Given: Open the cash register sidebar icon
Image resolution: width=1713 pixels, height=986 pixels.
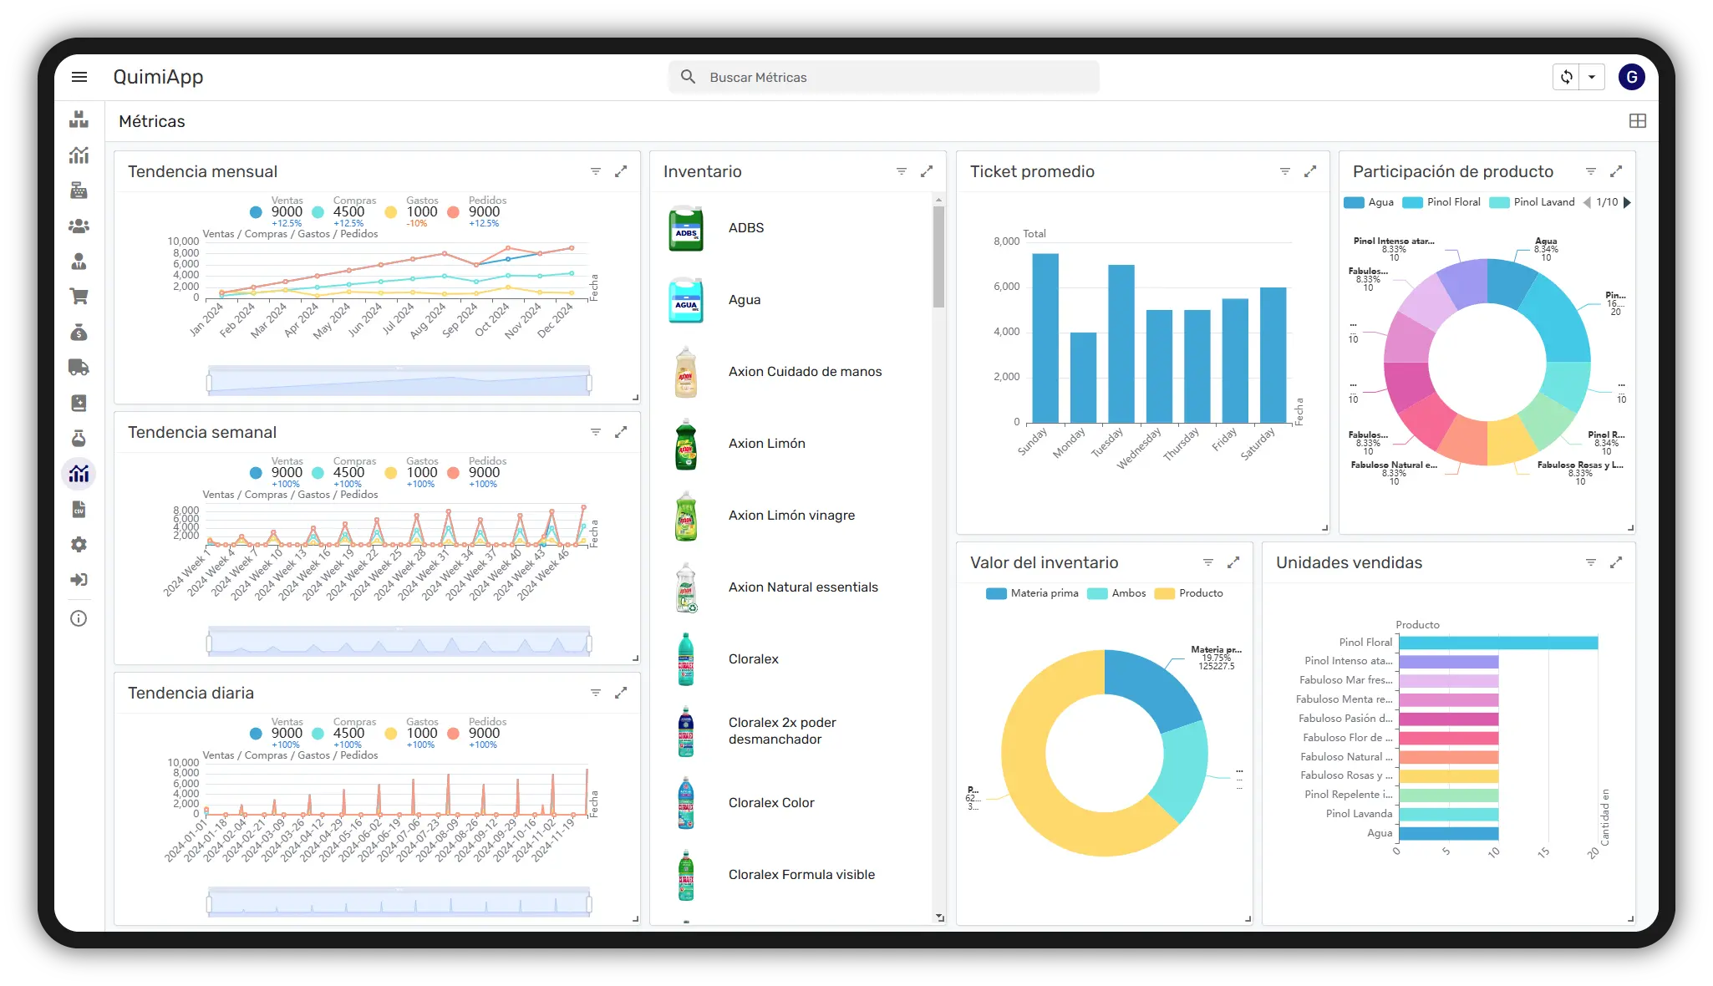Looking at the screenshot, I should pos(79,191).
